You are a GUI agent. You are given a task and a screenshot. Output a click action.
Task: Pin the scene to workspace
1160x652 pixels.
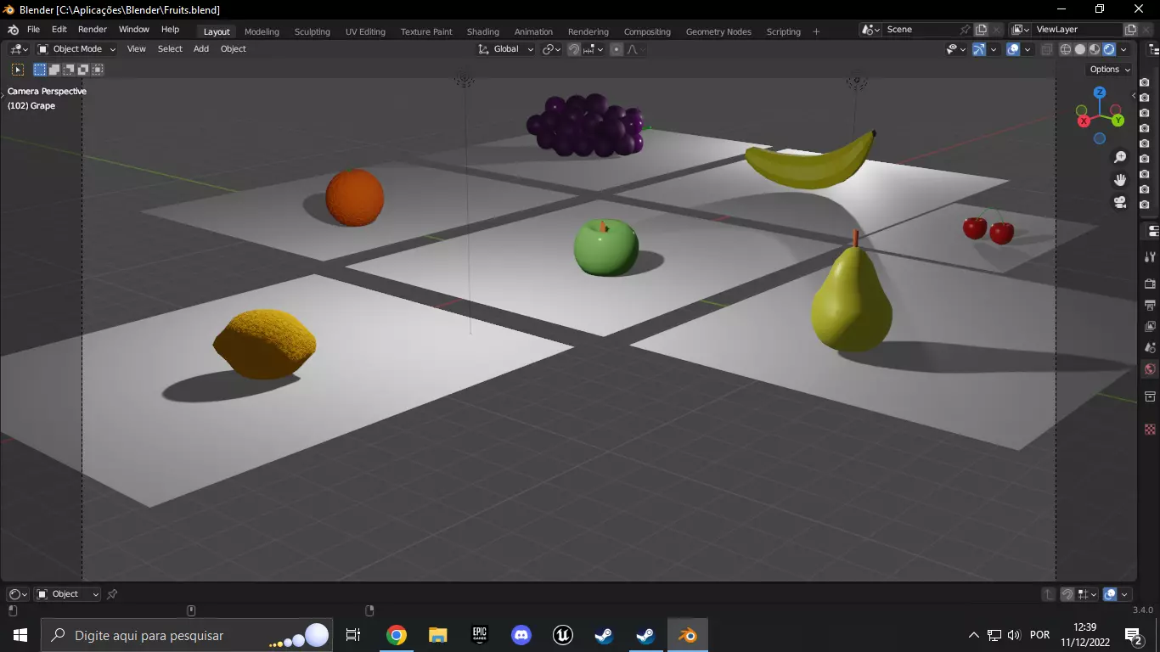(x=966, y=30)
